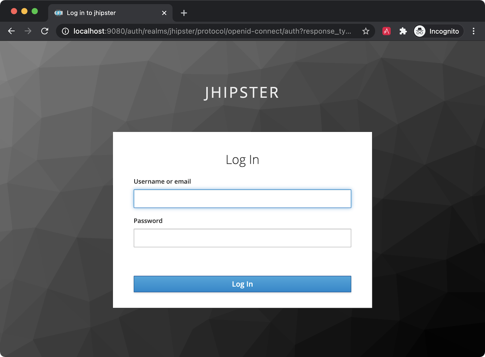
Task: Minimize the window with yellow button
Action: 24,11
